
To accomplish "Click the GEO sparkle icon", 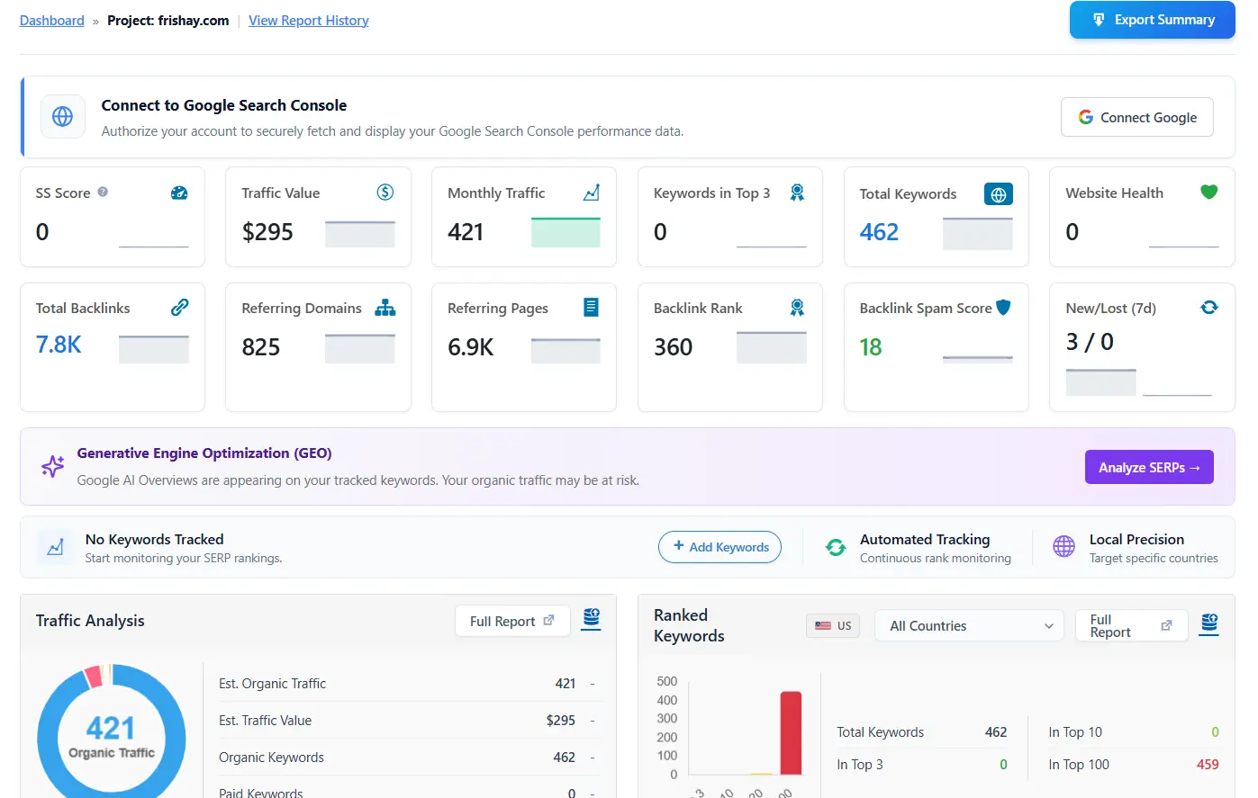I will [51, 466].
